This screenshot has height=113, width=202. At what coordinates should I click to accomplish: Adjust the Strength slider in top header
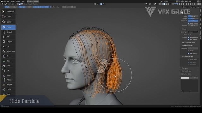(x=25, y=7)
